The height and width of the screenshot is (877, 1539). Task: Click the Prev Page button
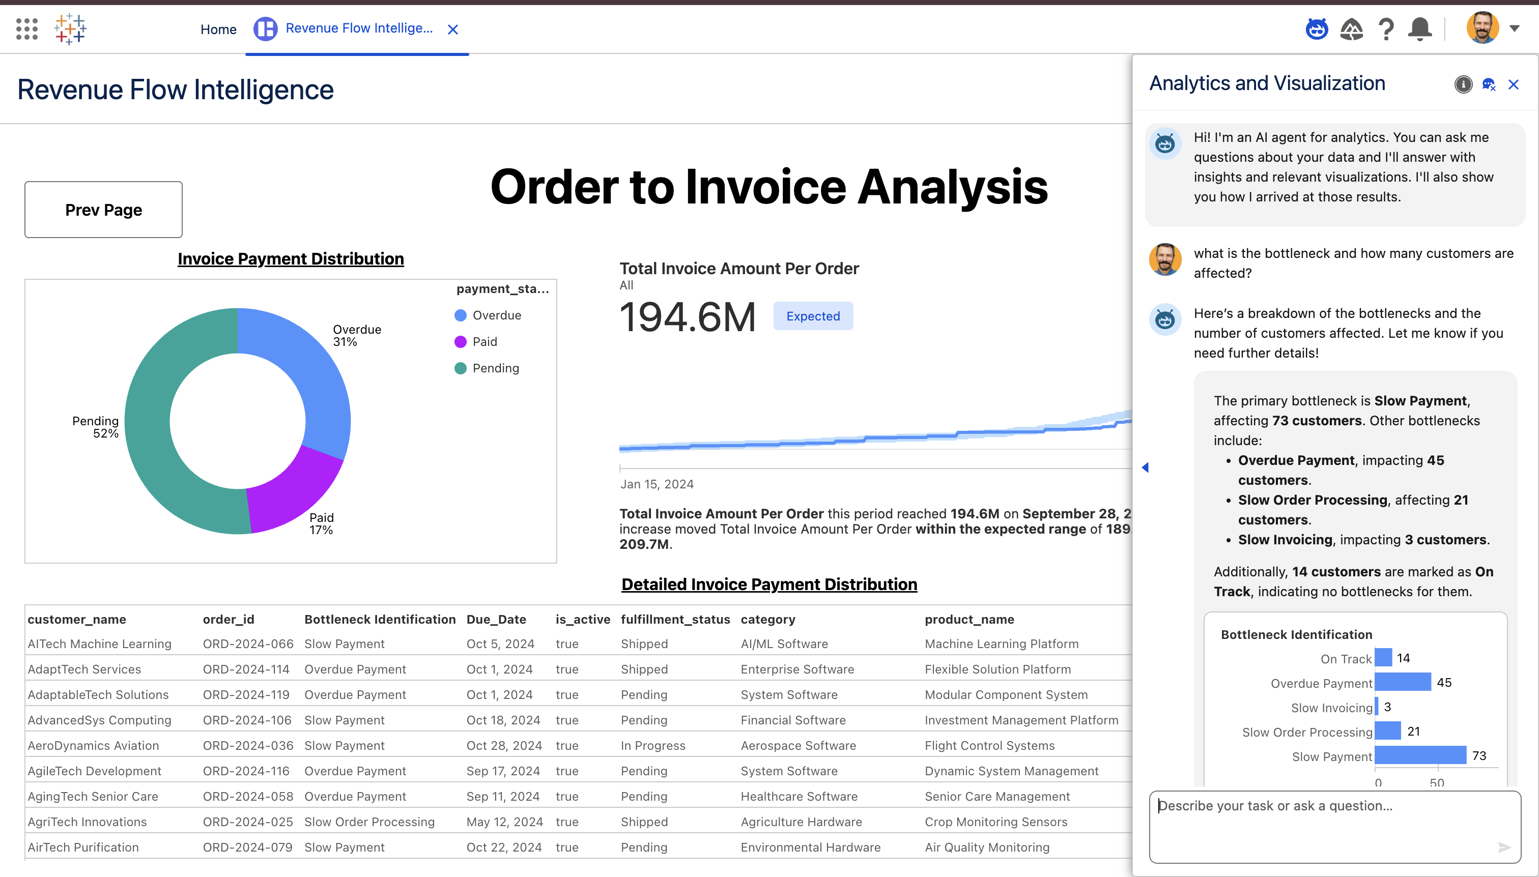(x=104, y=210)
